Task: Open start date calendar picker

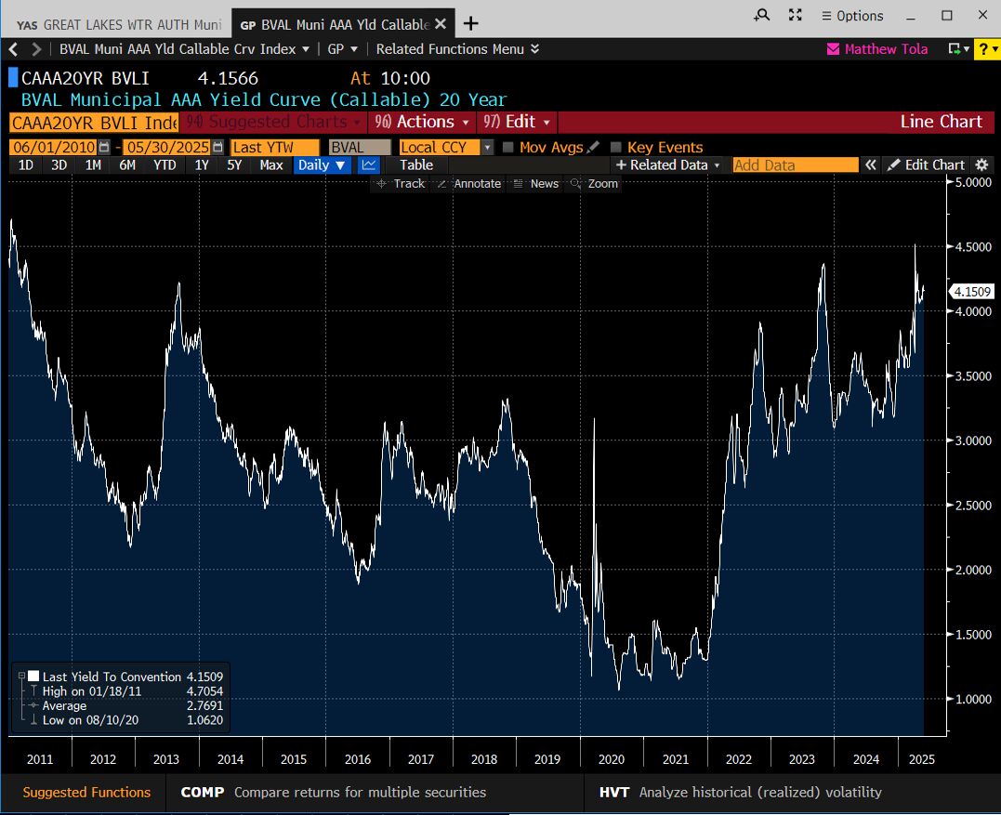Action: click(104, 147)
